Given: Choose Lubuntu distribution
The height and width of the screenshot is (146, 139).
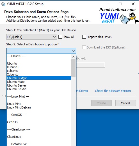Looking at the screenshot, I should click(x=39, y=71).
